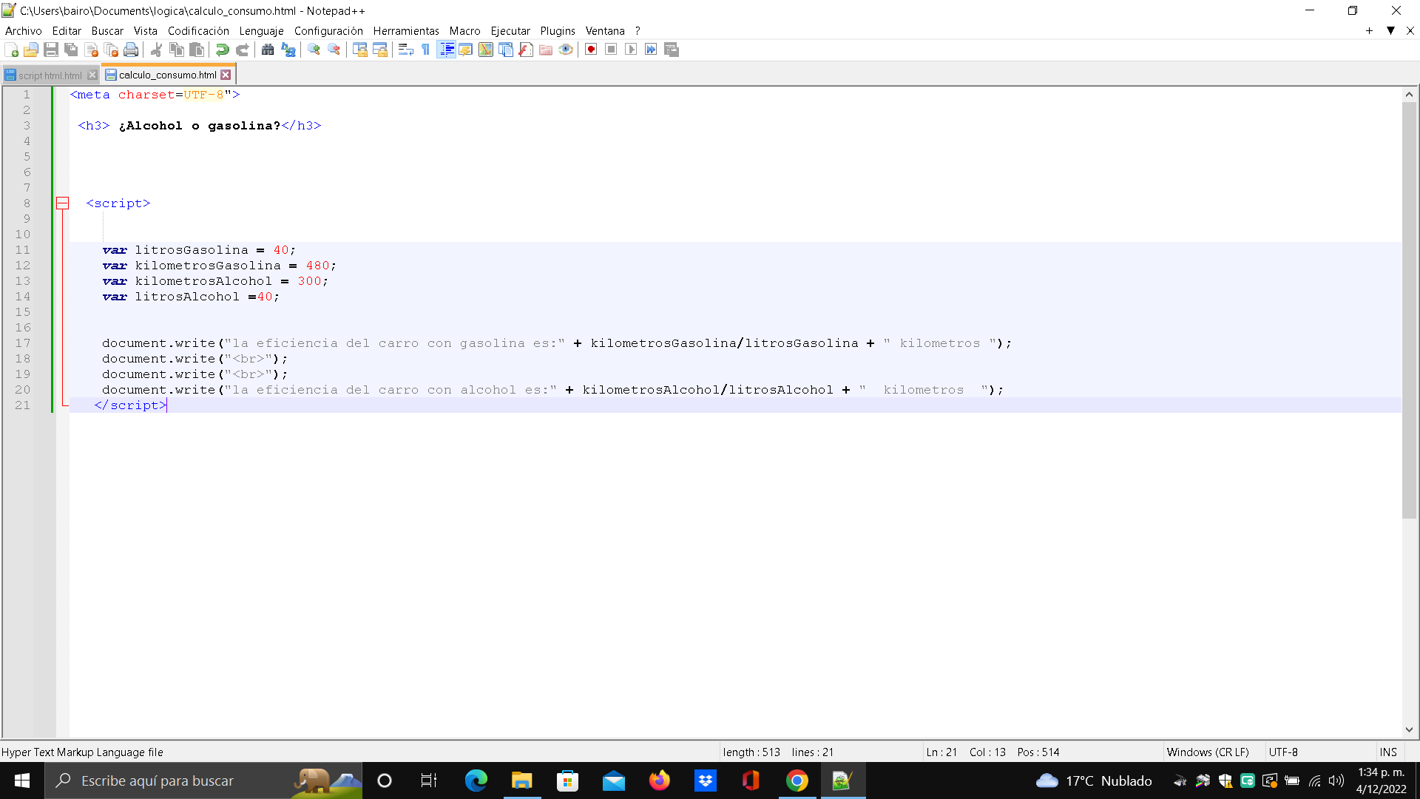
Task: Open the Vista menu
Action: (x=145, y=31)
